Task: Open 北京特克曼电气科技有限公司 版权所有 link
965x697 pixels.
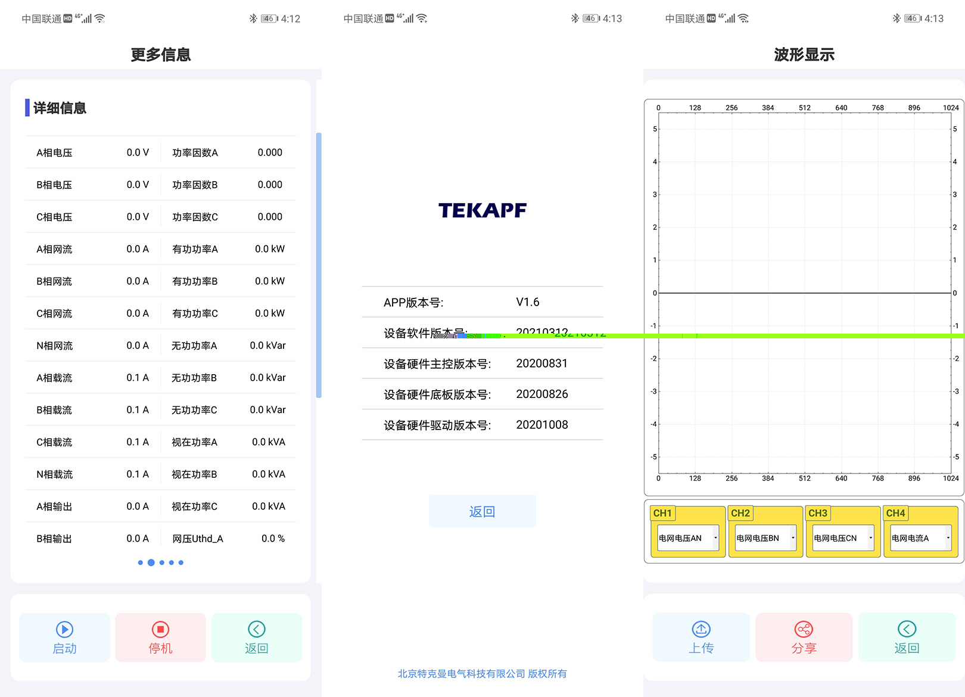Action: click(482, 674)
